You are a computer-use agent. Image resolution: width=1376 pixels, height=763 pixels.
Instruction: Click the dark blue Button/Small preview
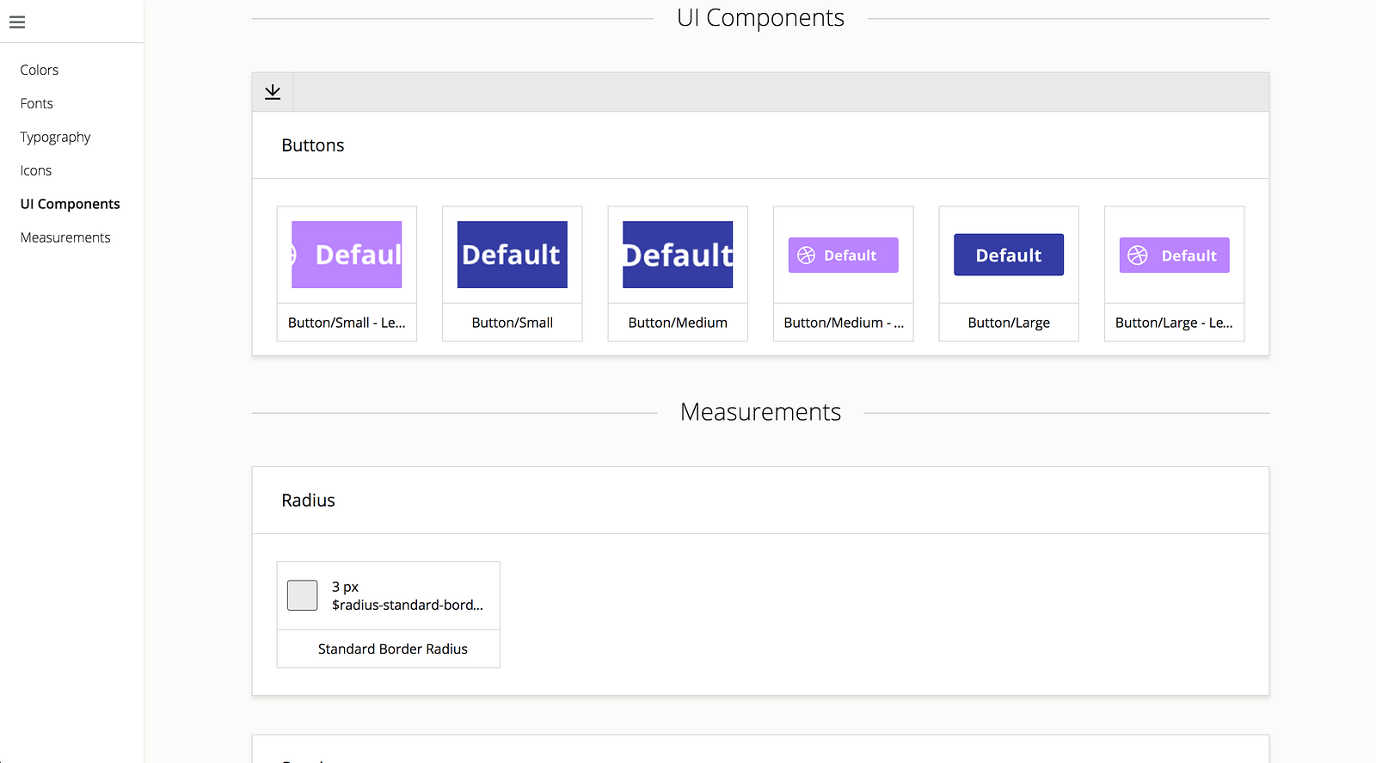[512, 255]
